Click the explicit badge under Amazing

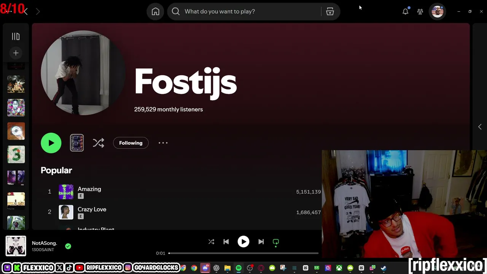(80, 196)
